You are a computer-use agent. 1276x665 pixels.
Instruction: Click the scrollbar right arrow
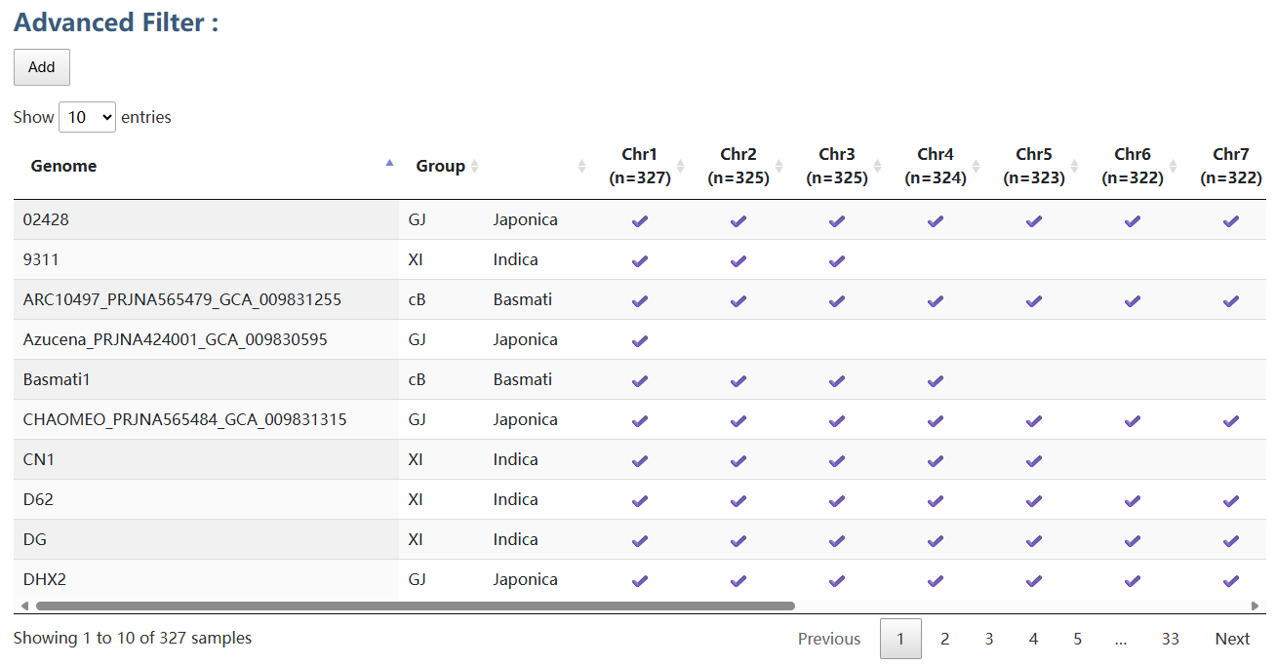1256,606
